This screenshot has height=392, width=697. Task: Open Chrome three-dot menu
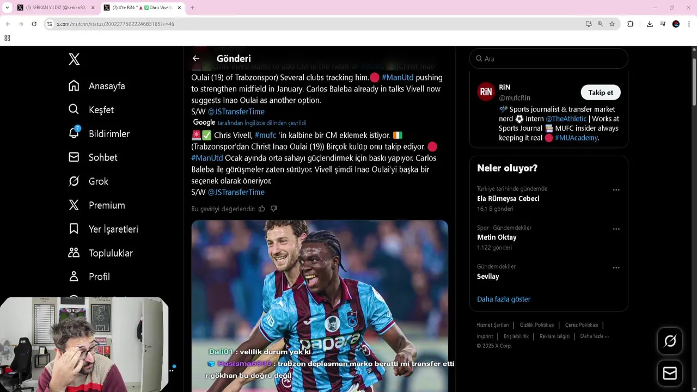pos(689,24)
